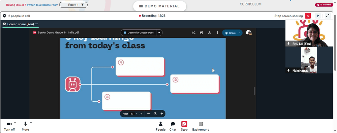Image resolution: width=337 pixels, height=133 pixels.
Task: Zoom in the PDF page
Action: pos(162,114)
